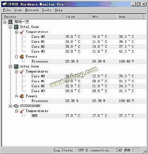Select Core #2 under second Xeon
148x154 pixels.
38,86
